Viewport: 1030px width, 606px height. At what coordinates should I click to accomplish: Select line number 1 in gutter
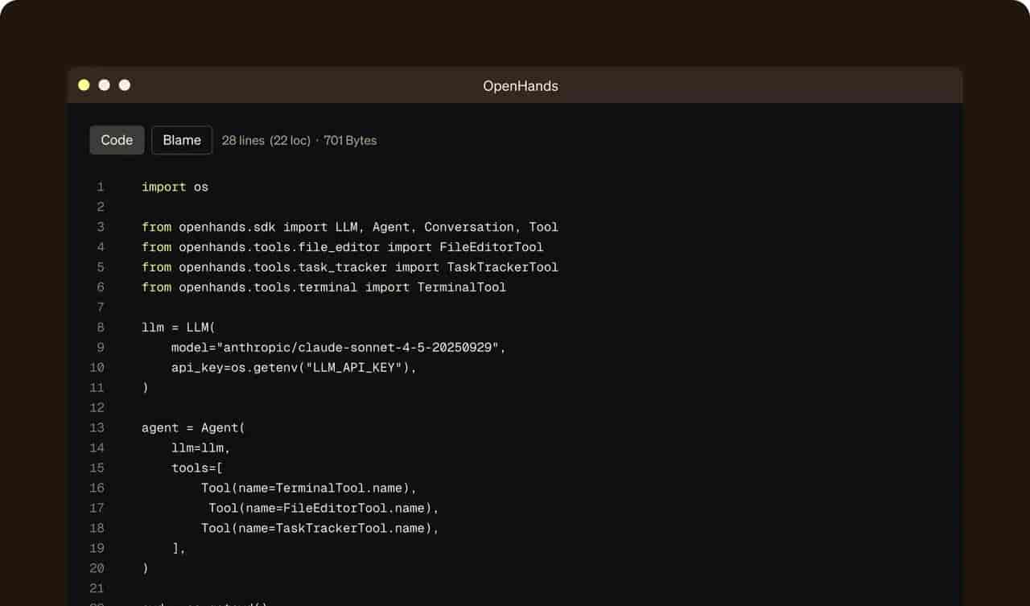click(x=101, y=187)
